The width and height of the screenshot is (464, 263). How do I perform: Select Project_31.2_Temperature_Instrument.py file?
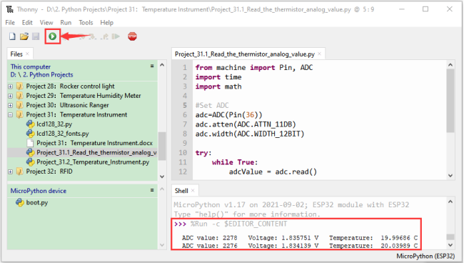coord(93,162)
